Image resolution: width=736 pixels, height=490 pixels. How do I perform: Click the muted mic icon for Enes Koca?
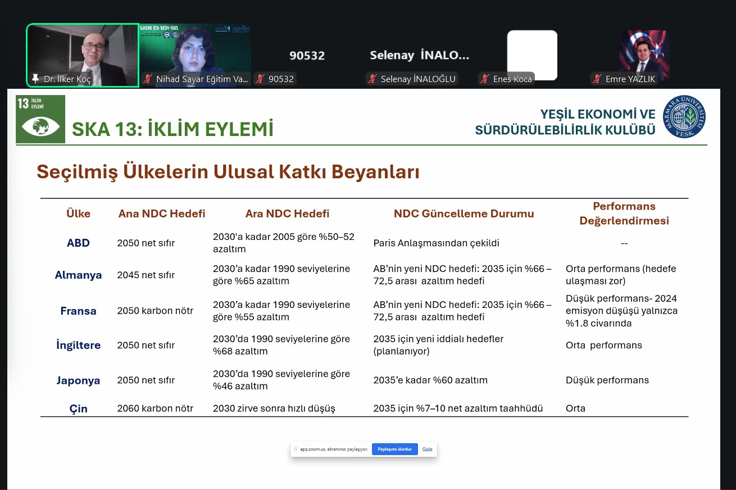click(485, 79)
